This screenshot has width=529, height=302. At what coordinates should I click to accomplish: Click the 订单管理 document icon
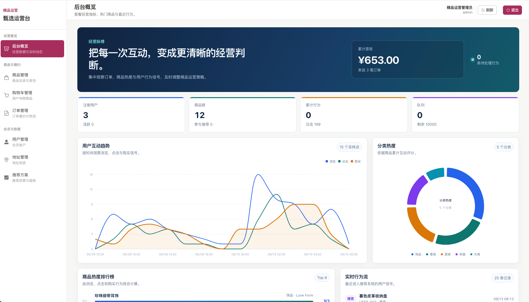pos(6,113)
